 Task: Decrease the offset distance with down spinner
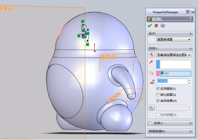[189, 83]
